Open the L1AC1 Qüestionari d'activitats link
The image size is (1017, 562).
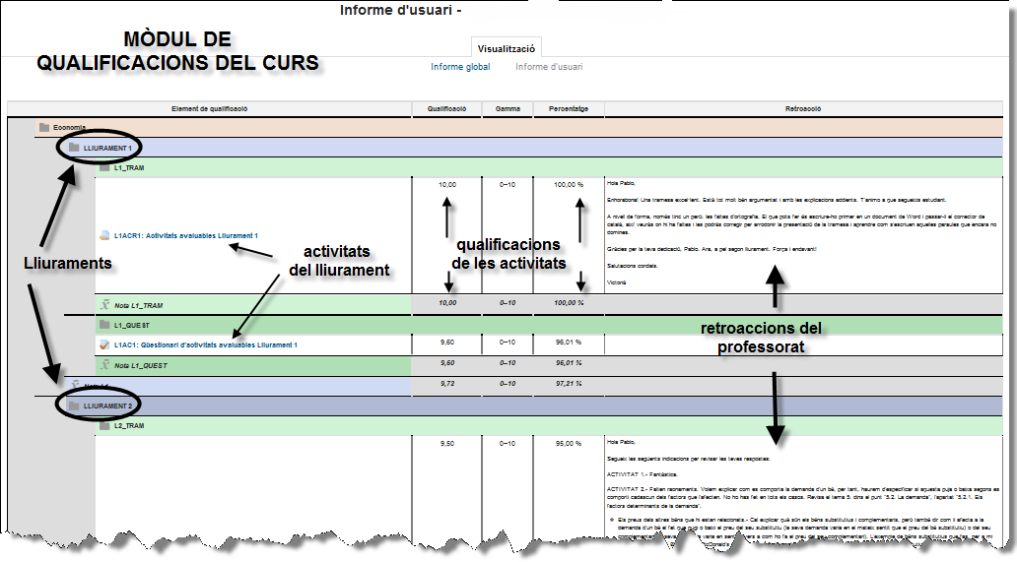tap(205, 345)
